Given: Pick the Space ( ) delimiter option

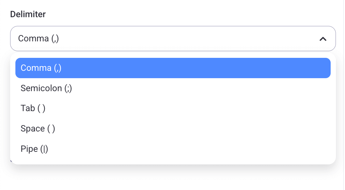Looking at the screenshot, I should pyautogui.click(x=173, y=129).
